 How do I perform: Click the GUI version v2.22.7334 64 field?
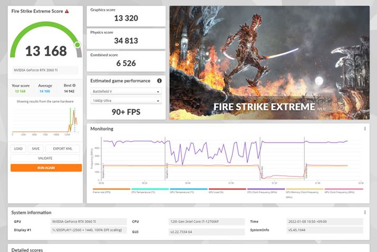click(x=207, y=232)
